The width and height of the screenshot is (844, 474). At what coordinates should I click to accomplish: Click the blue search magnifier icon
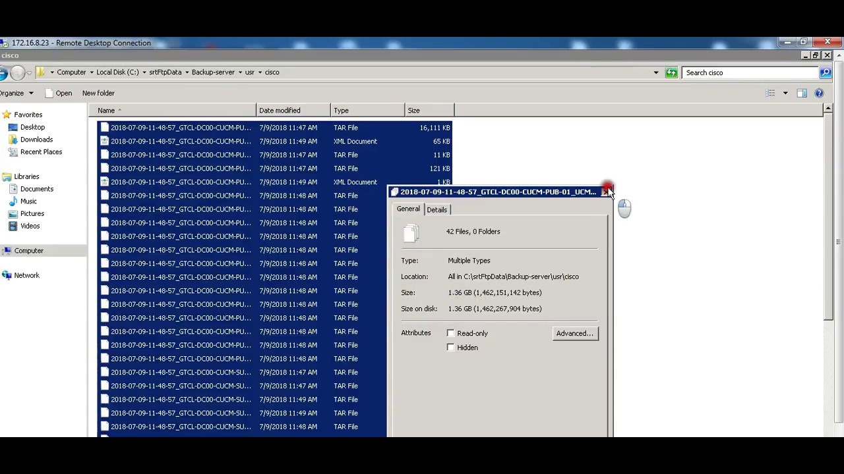pyautogui.click(x=825, y=72)
